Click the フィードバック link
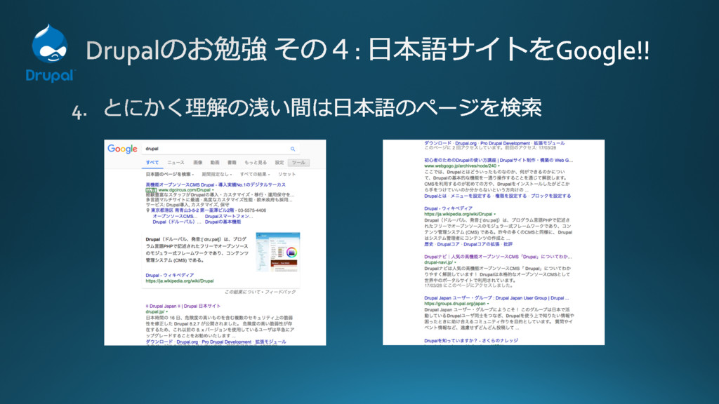719x404 pixels. (280, 292)
